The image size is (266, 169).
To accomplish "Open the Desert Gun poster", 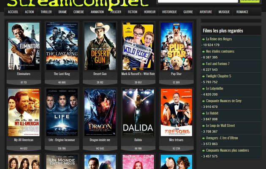I will pyautogui.click(x=100, y=46).
